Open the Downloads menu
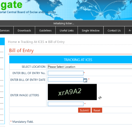The height and width of the screenshot is (129, 132). point(24,30)
